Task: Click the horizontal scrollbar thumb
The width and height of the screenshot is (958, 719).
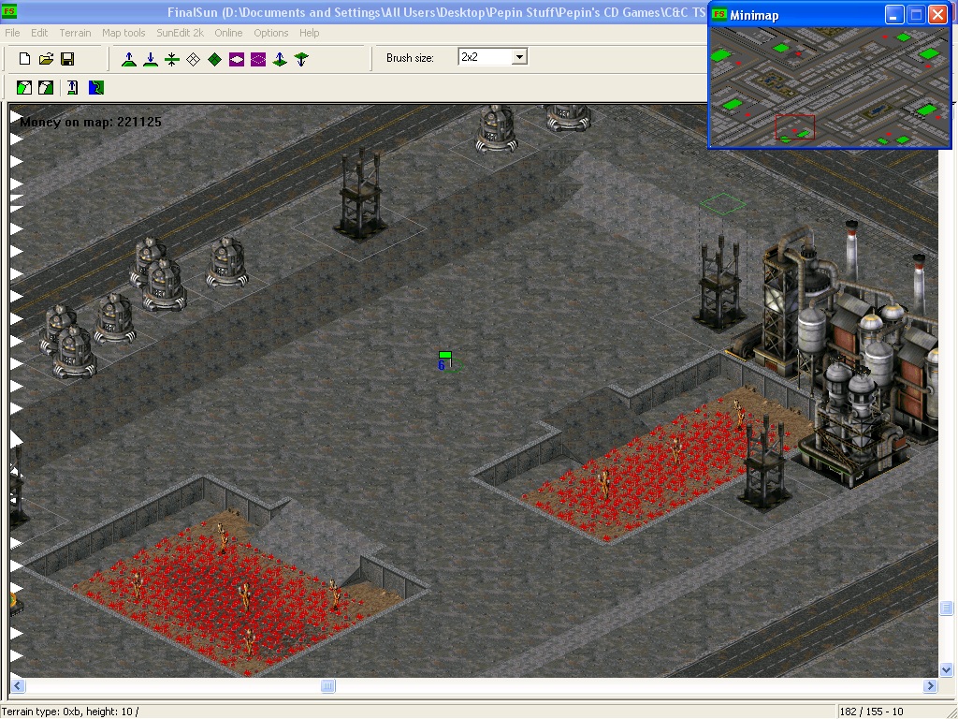Action: pyautogui.click(x=328, y=686)
